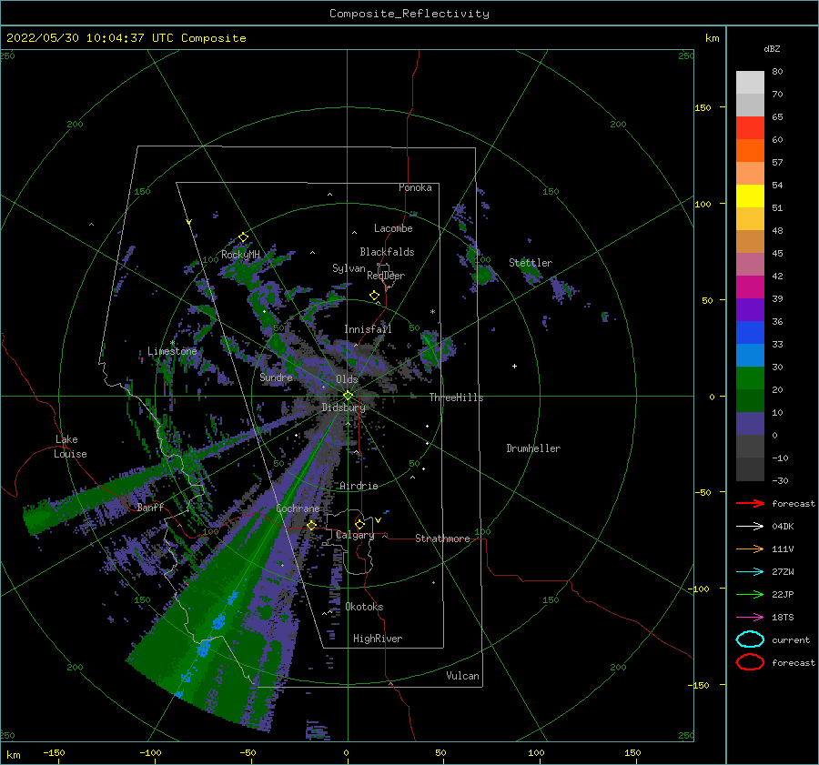The image size is (819, 765).
Task: Click the Stettler town label
Action: pyautogui.click(x=531, y=263)
